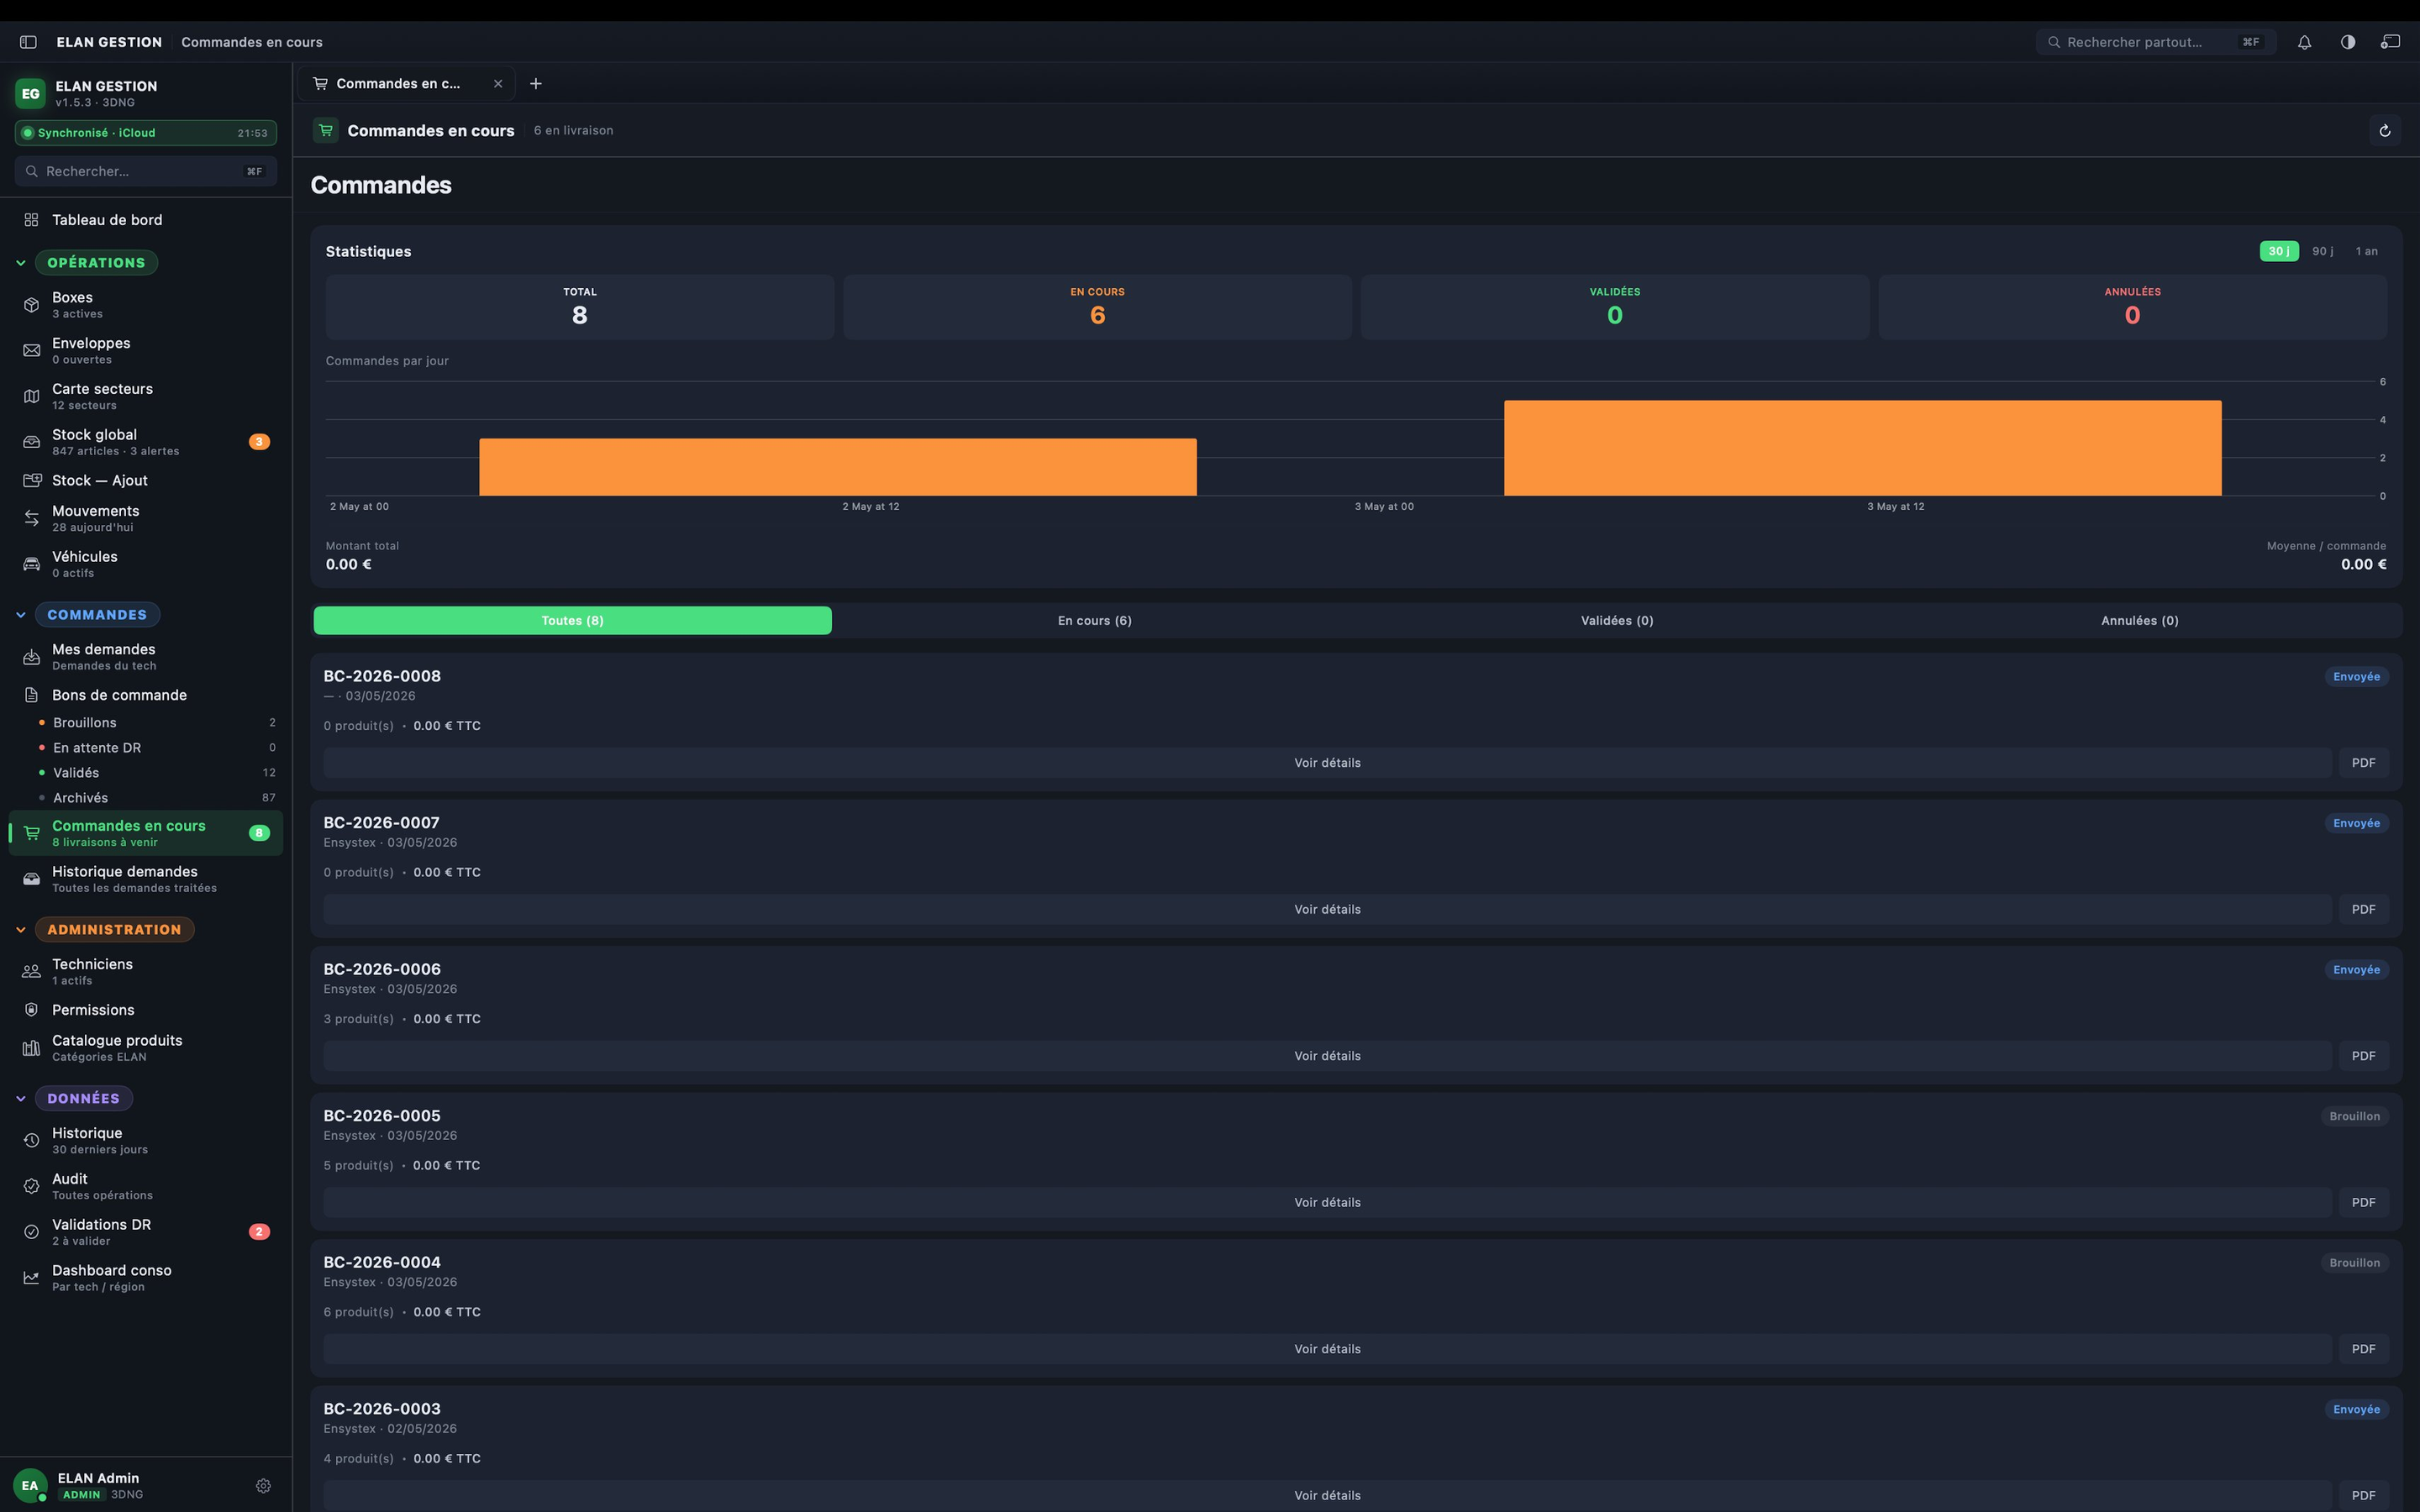Open En attente DR sub-item
The width and height of the screenshot is (2420, 1512).
(156, 748)
